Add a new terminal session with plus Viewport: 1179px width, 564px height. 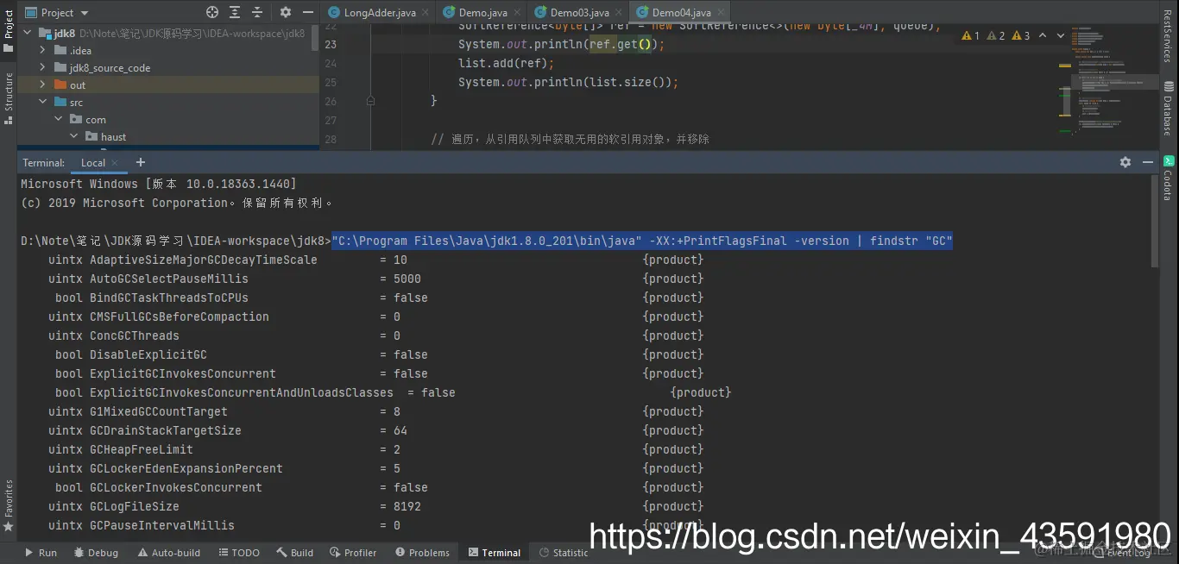(141, 162)
